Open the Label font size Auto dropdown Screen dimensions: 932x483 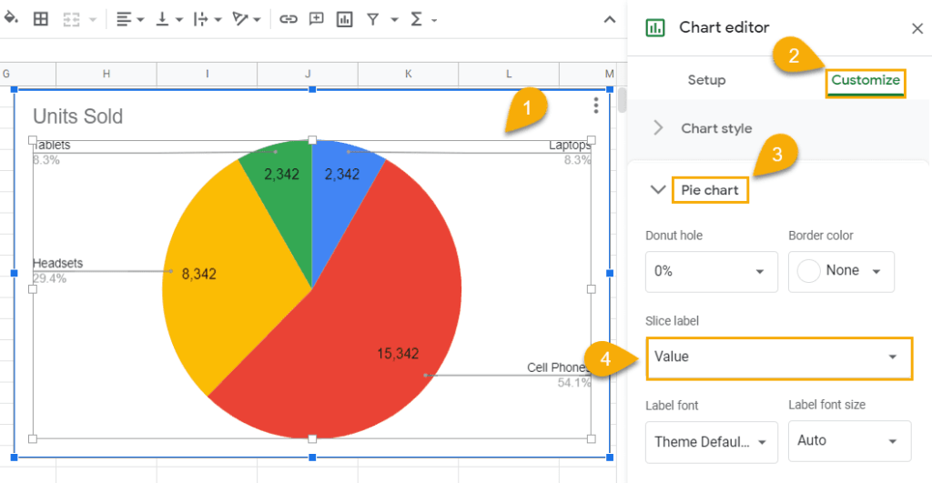849,441
